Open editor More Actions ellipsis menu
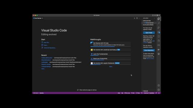This screenshot has height=108, width=193. [x=139, y=18]
